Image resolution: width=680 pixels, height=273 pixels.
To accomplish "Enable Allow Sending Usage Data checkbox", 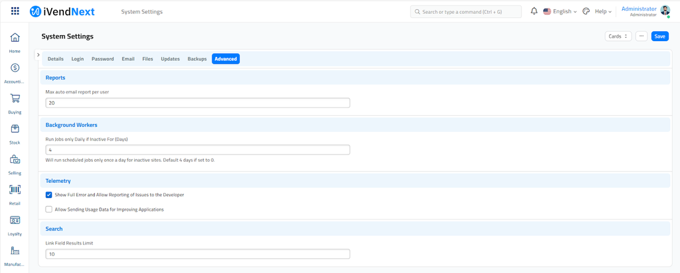I will coord(49,209).
